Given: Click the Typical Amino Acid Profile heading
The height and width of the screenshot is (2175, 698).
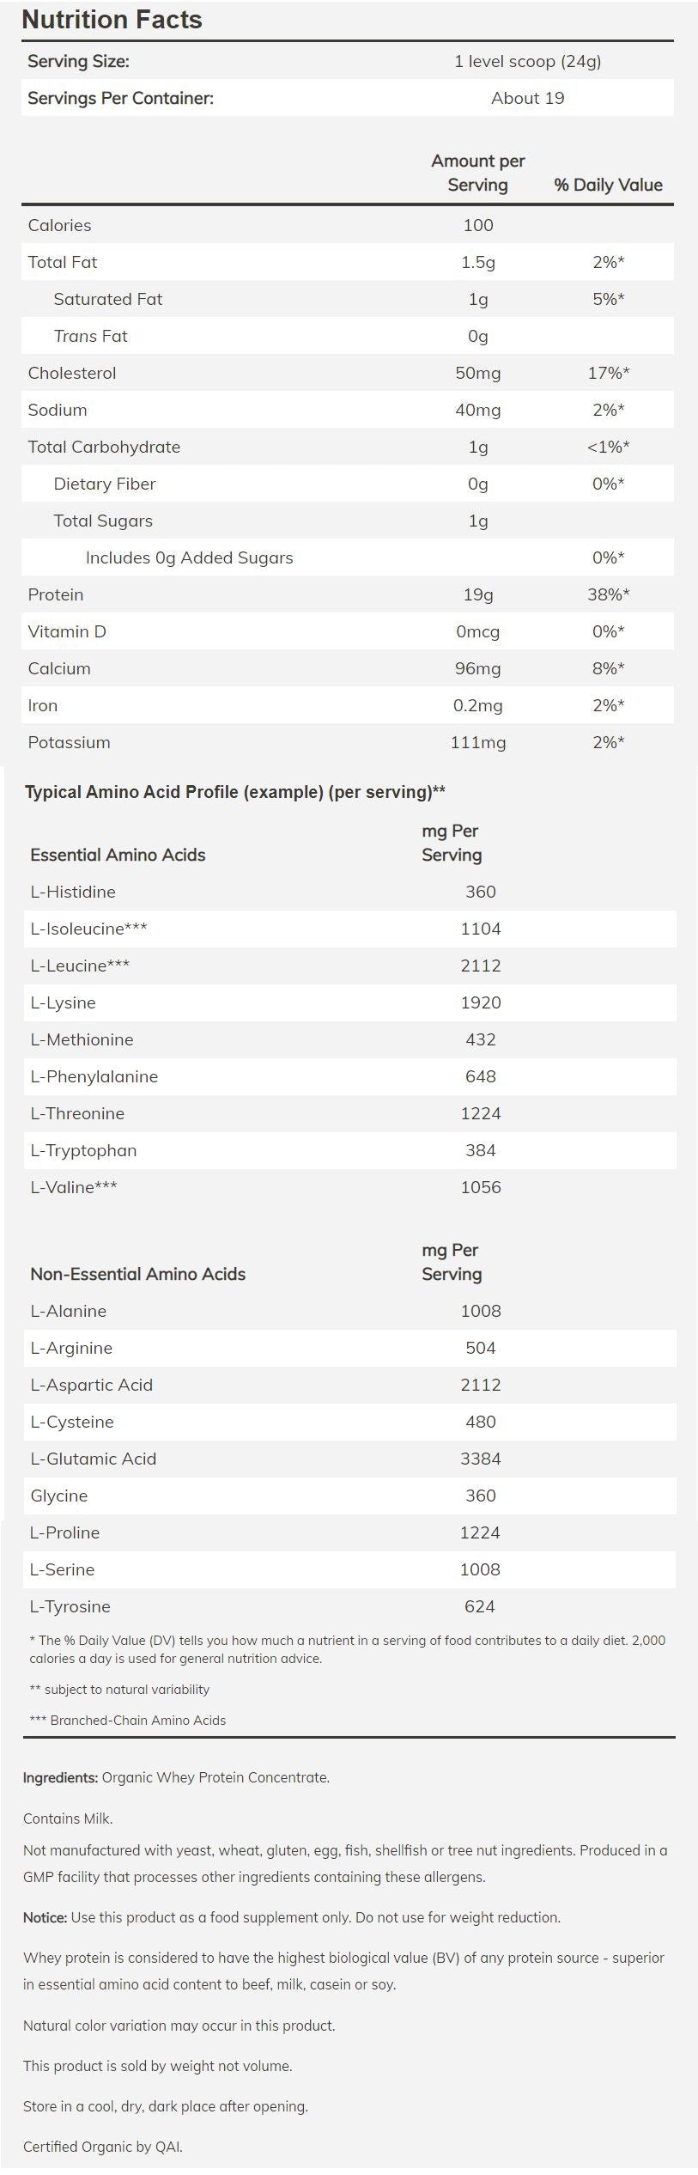Looking at the screenshot, I should (x=234, y=792).
